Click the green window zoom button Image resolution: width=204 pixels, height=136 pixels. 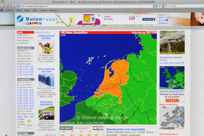pyautogui.click(x=3, y=2)
